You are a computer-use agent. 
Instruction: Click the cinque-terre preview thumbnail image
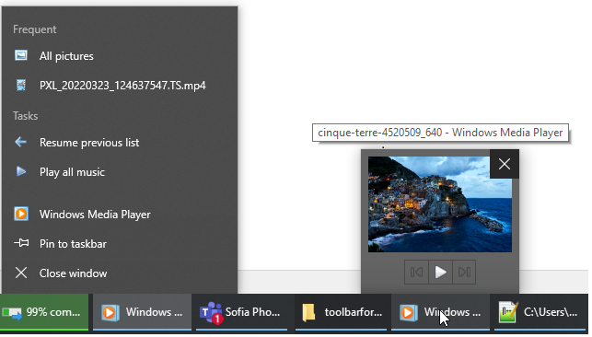pyautogui.click(x=440, y=204)
